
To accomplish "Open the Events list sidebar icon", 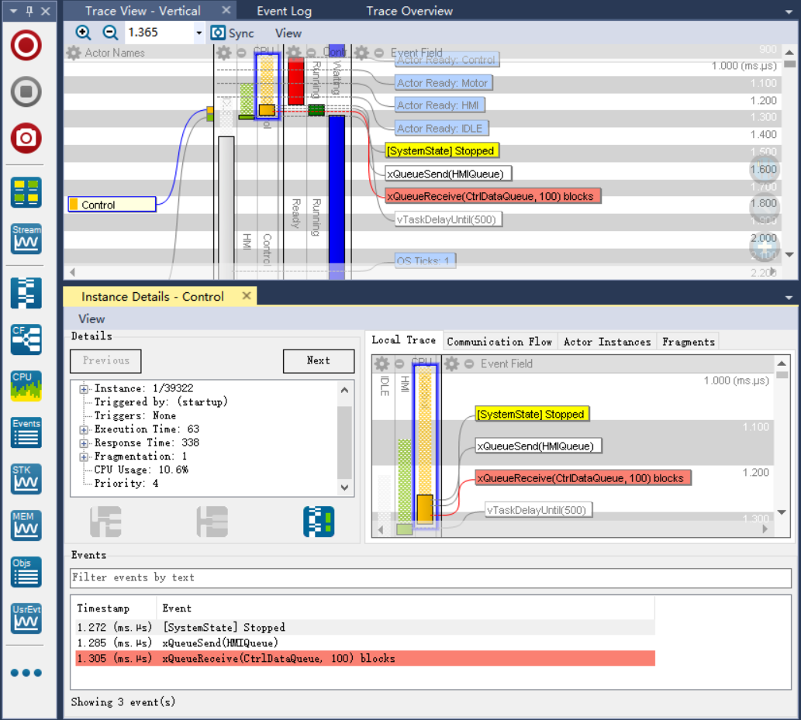I will pyautogui.click(x=26, y=432).
